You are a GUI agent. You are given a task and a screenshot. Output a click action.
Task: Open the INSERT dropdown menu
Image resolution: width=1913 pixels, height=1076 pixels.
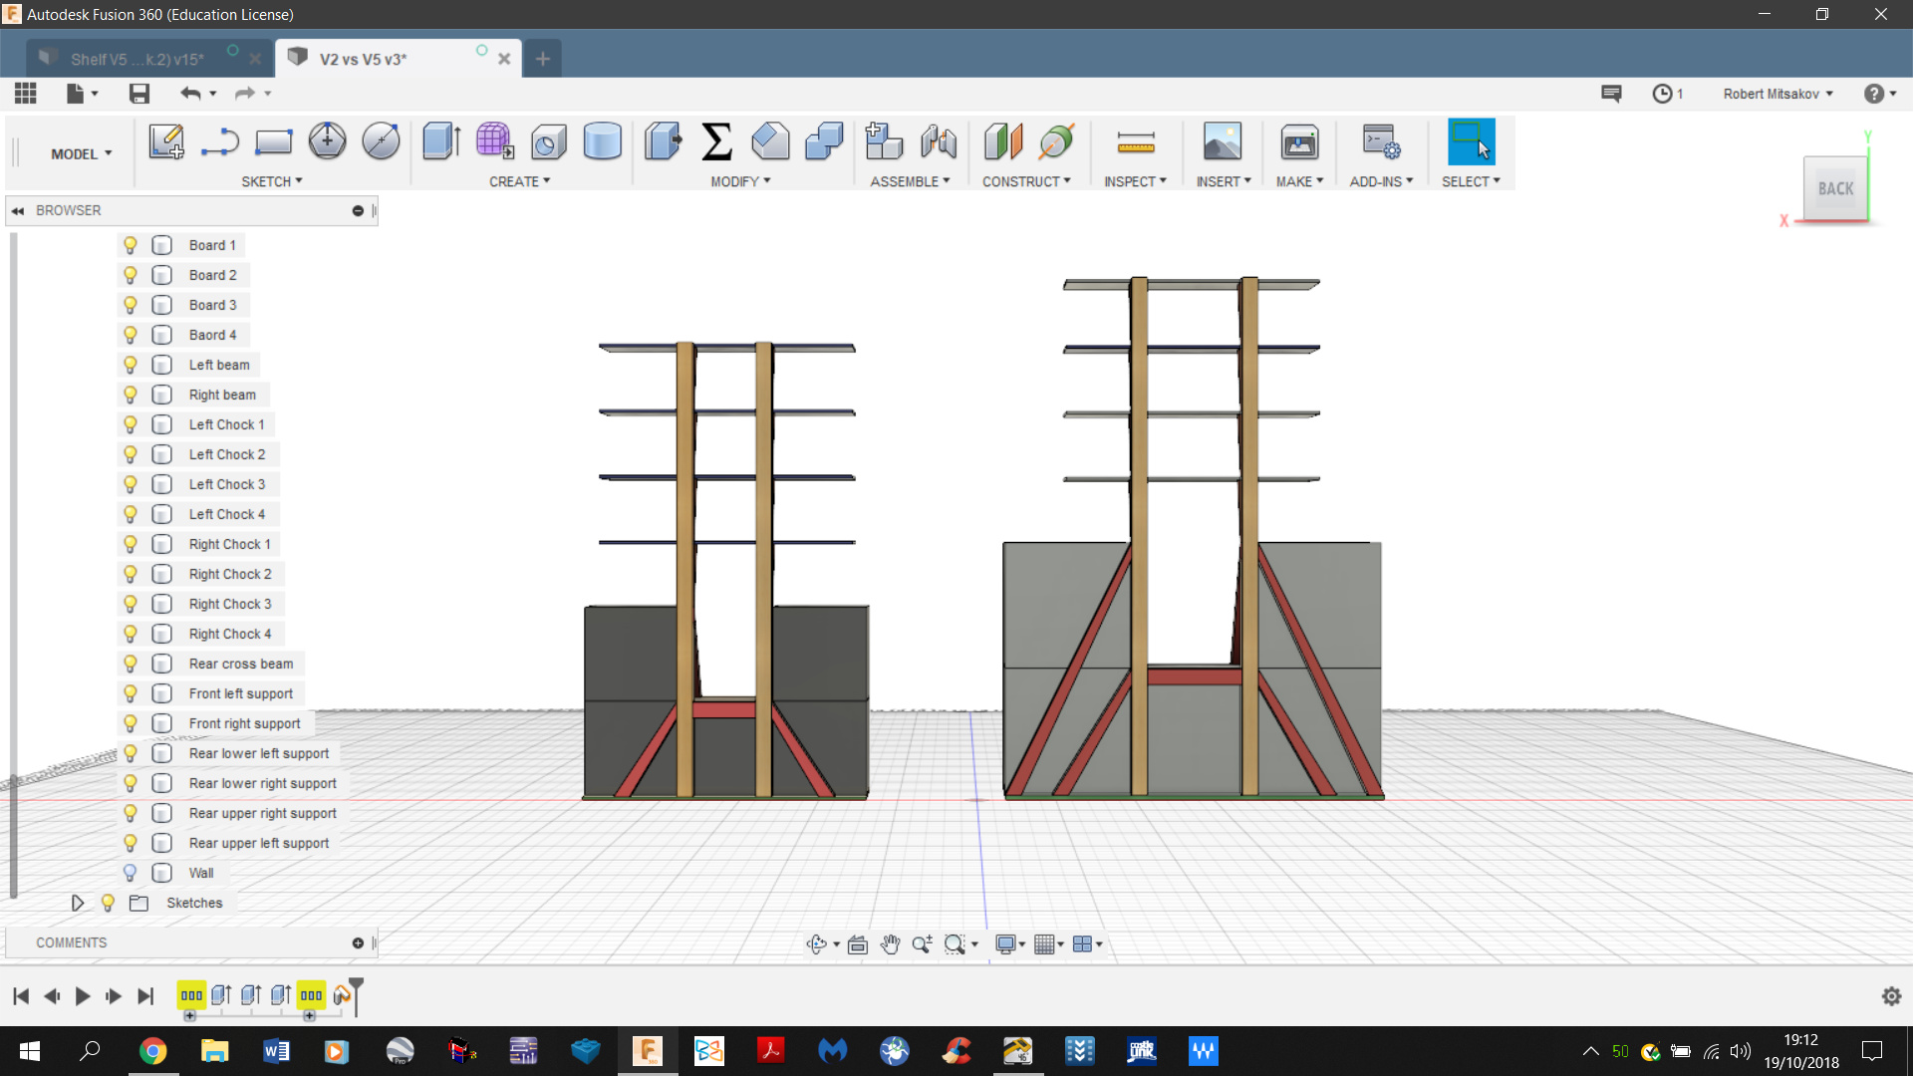[1224, 181]
